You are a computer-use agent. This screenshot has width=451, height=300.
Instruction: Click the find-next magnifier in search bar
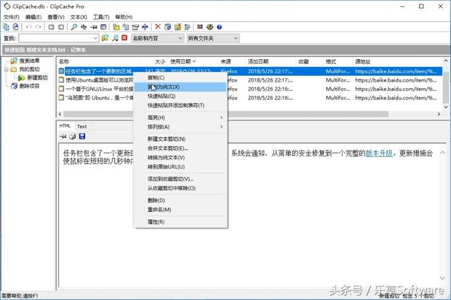[x=115, y=38]
